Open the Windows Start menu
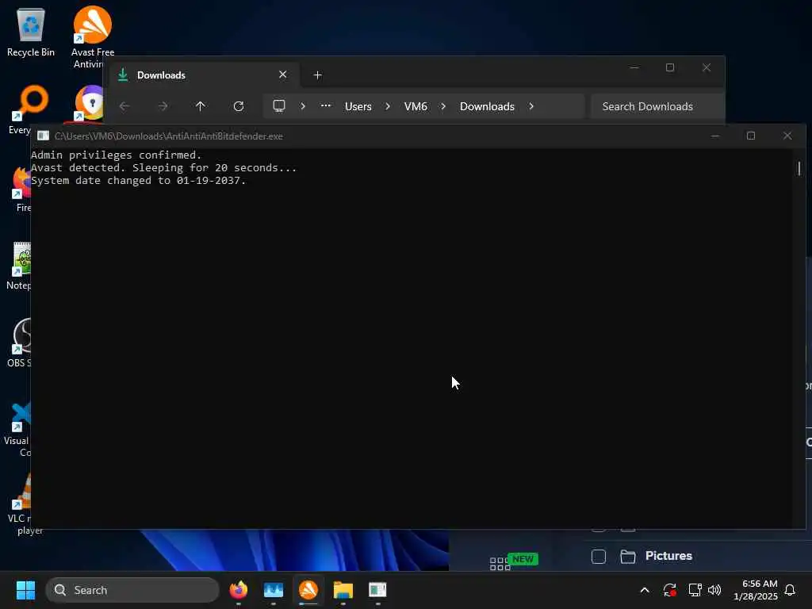812x609 pixels. click(25, 590)
